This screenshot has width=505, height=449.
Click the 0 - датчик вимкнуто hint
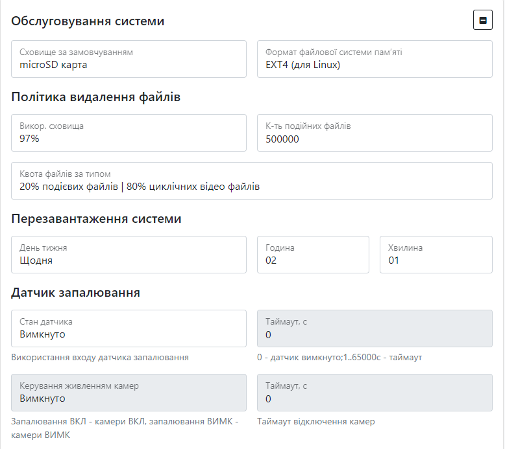(x=339, y=357)
